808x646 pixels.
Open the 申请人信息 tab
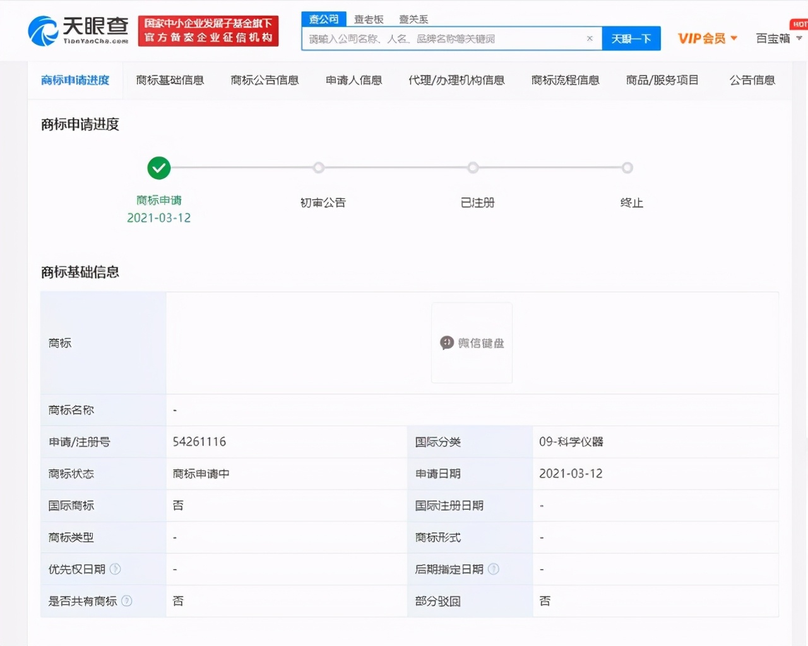353,80
